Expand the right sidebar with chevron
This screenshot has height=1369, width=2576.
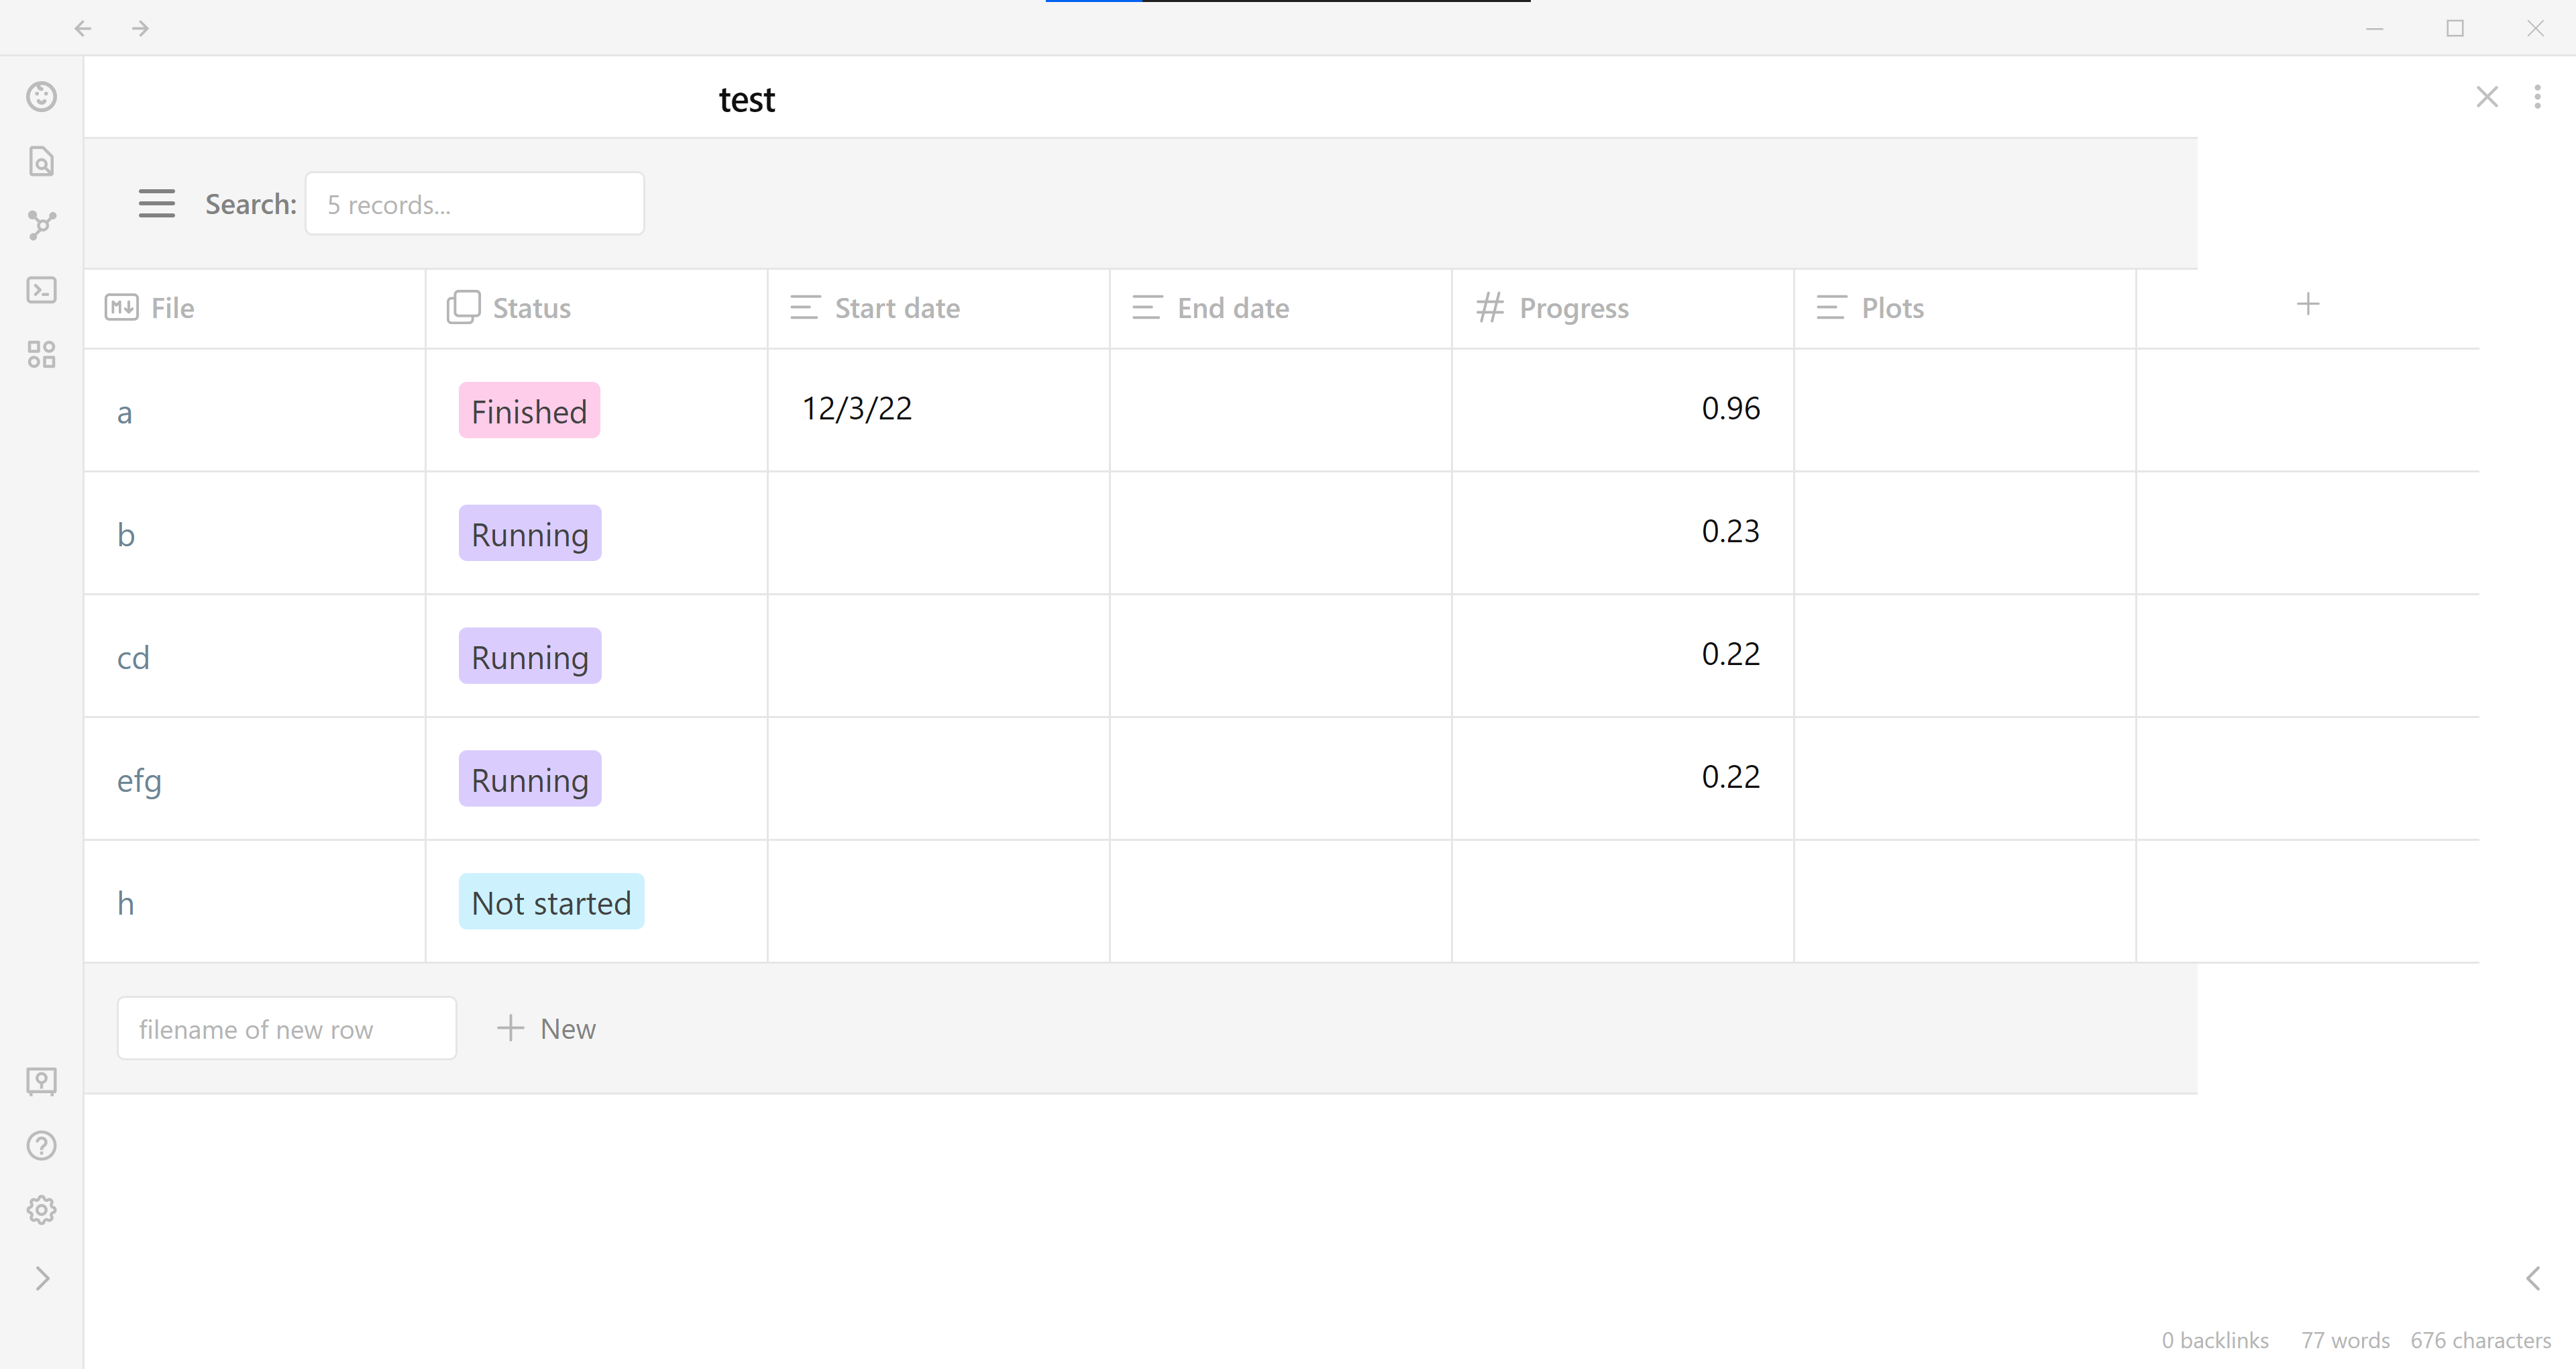[x=2533, y=1278]
